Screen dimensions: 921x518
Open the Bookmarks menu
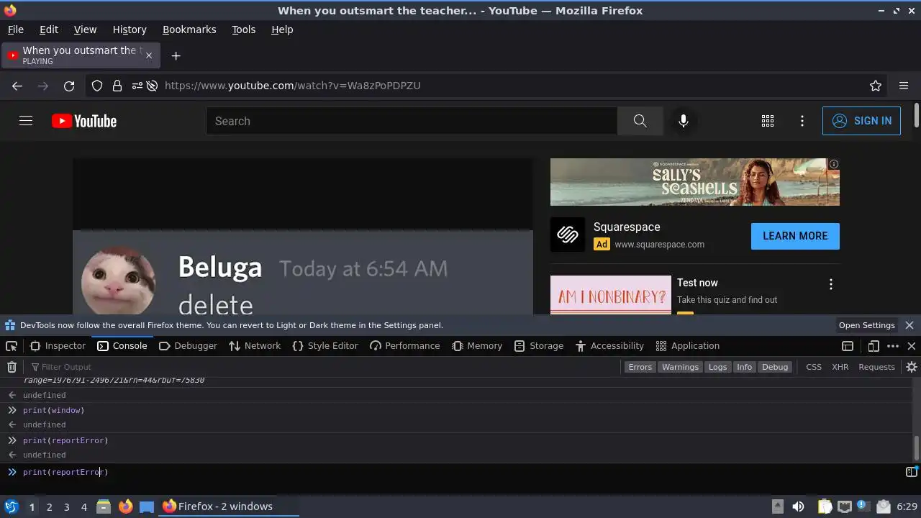click(x=189, y=29)
